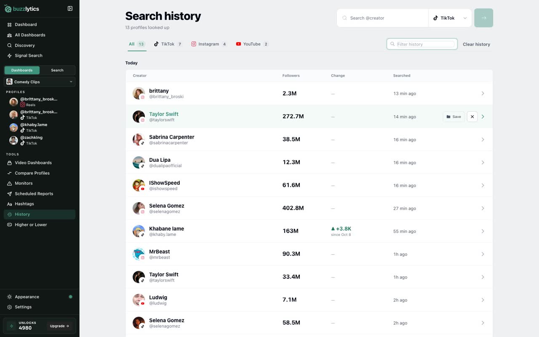Expand the Sabrina Carpenter row chevron
The height and width of the screenshot is (337, 539).
[x=483, y=139]
